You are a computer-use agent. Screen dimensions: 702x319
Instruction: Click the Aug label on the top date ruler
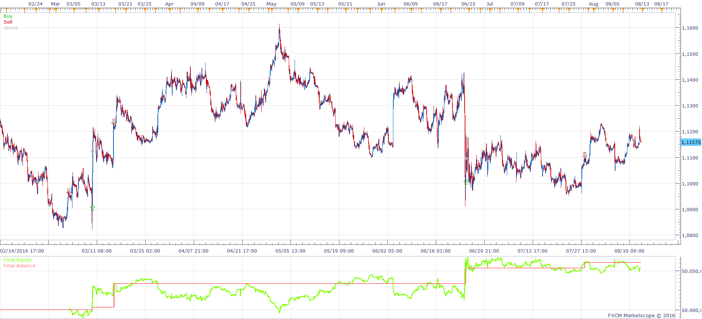pos(593,4)
